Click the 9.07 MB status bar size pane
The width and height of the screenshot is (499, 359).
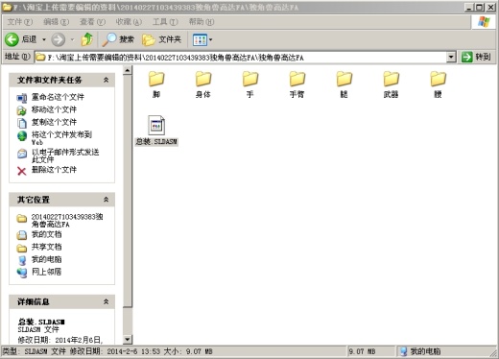(x=371, y=351)
